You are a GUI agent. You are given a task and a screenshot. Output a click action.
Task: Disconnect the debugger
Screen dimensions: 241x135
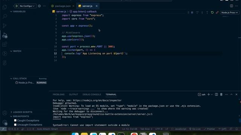coord(217,12)
